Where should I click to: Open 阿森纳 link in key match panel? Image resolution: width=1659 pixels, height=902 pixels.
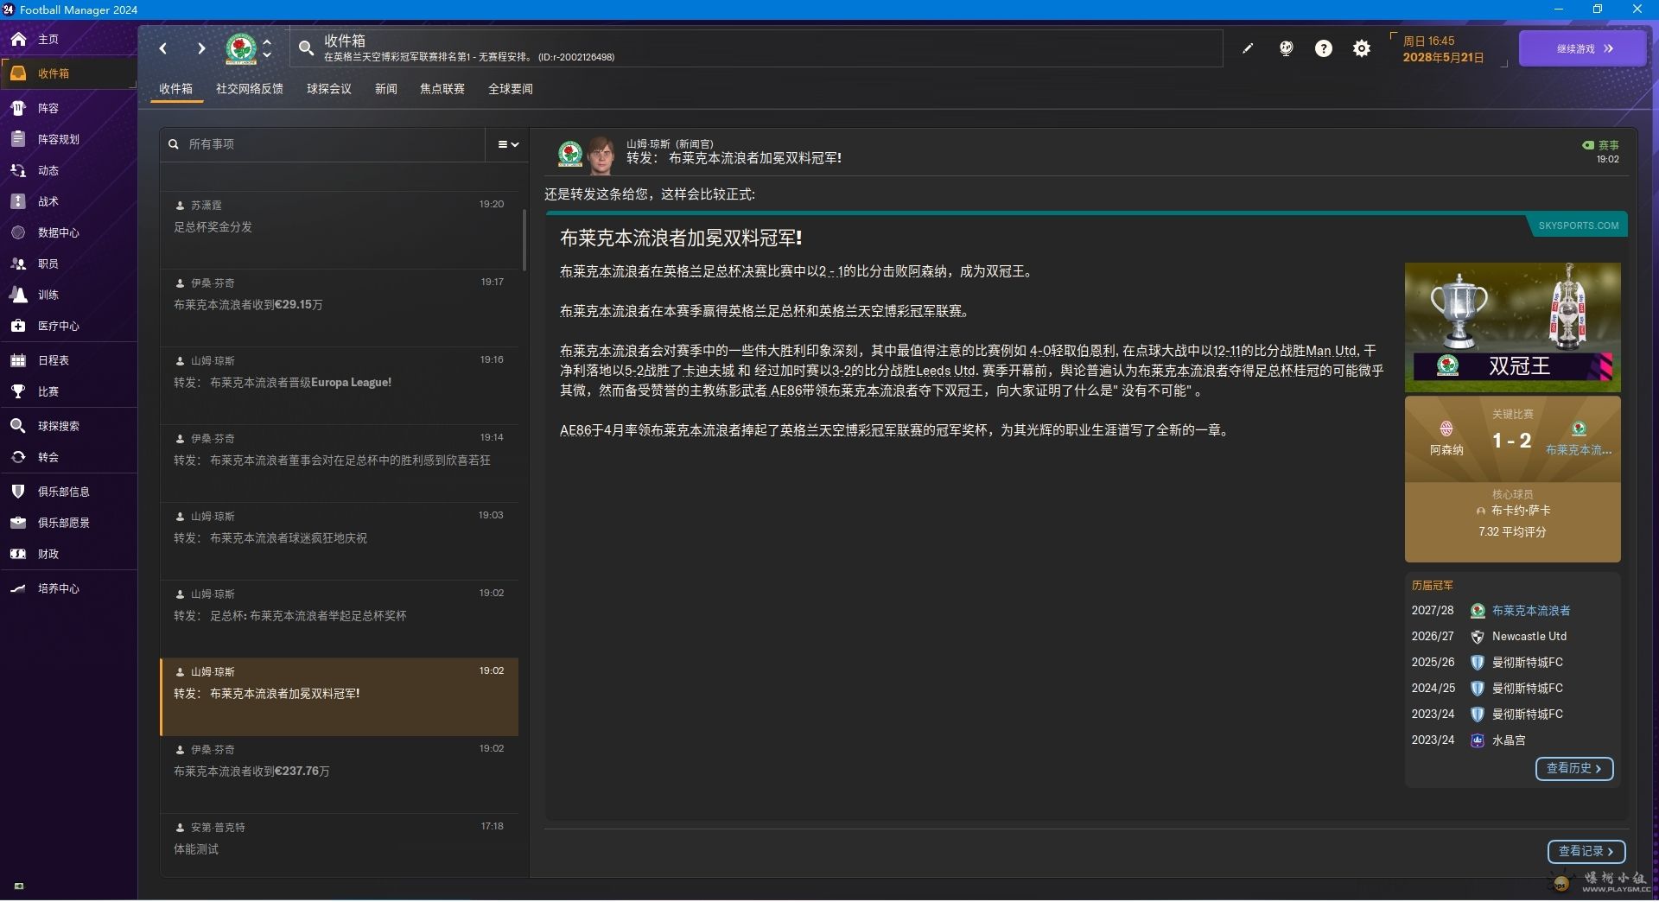click(x=1446, y=450)
